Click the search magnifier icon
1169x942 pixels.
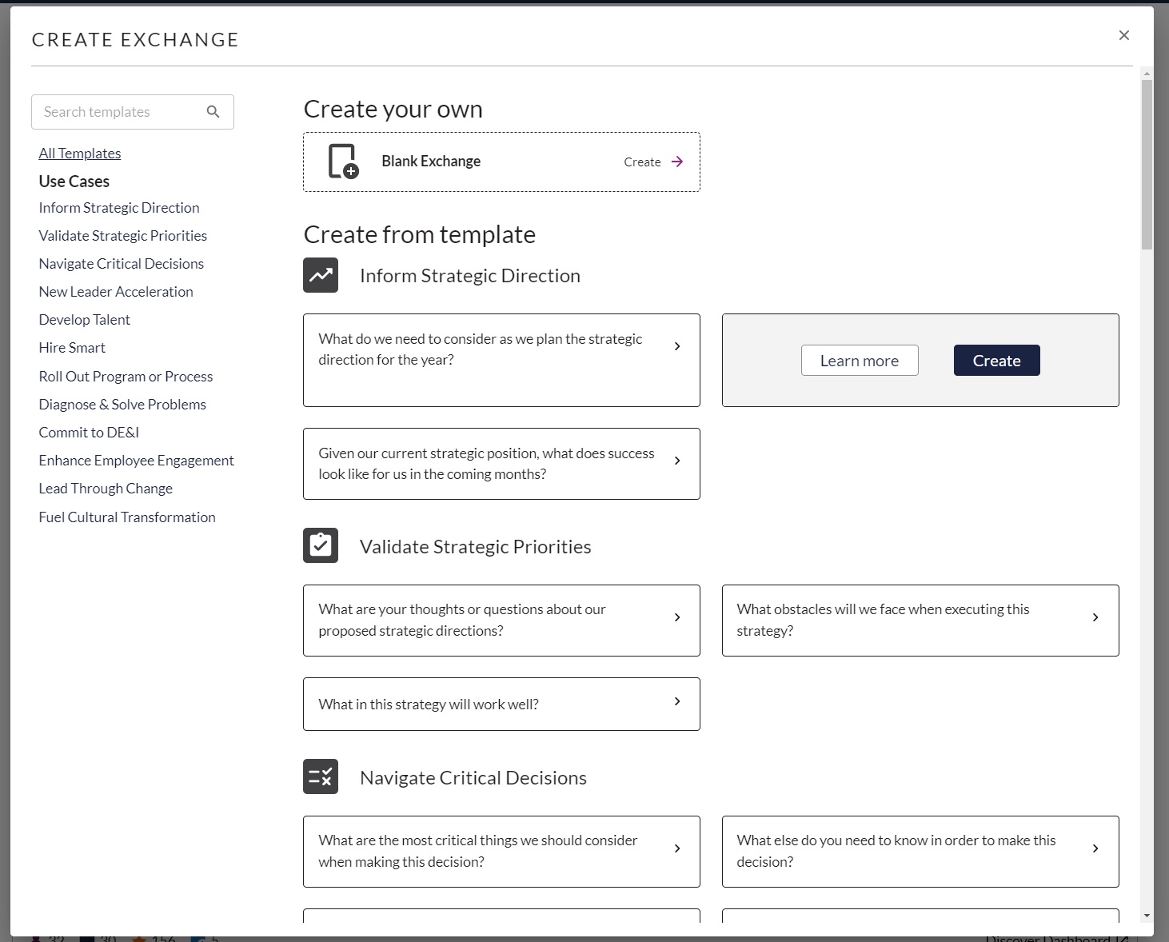pos(213,112)
